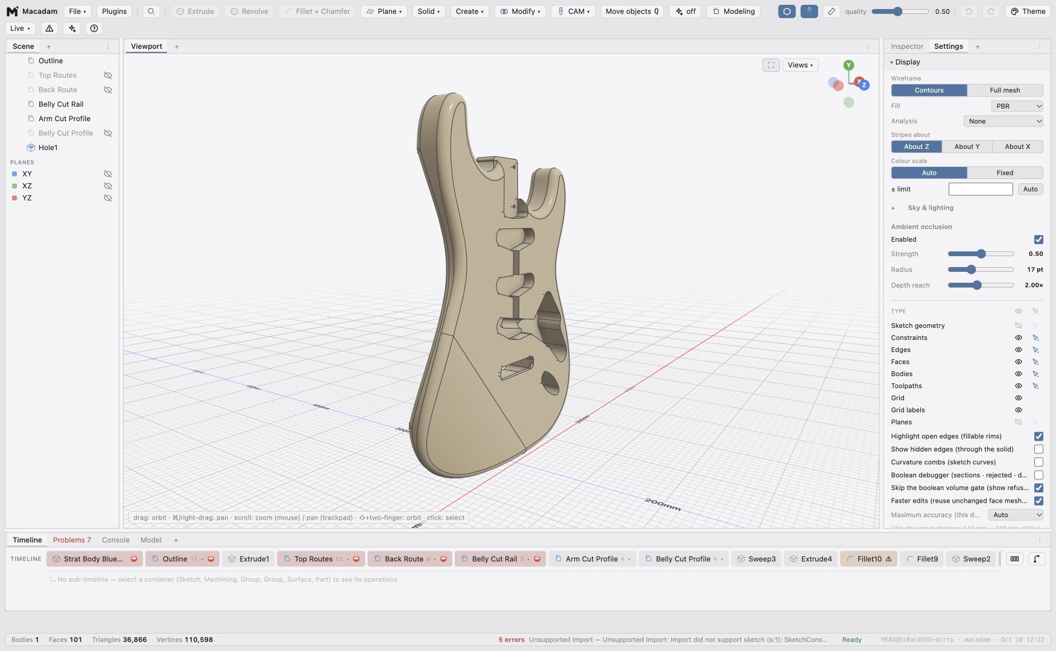Add a new Scene panel tab
The width and height of the screenshot is (1056, 651).
click(49, 46)
